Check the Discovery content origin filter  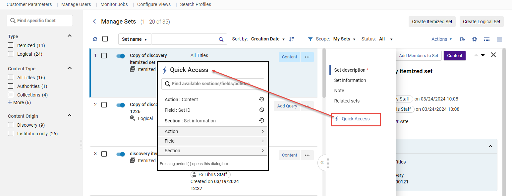tap(11, 125)
